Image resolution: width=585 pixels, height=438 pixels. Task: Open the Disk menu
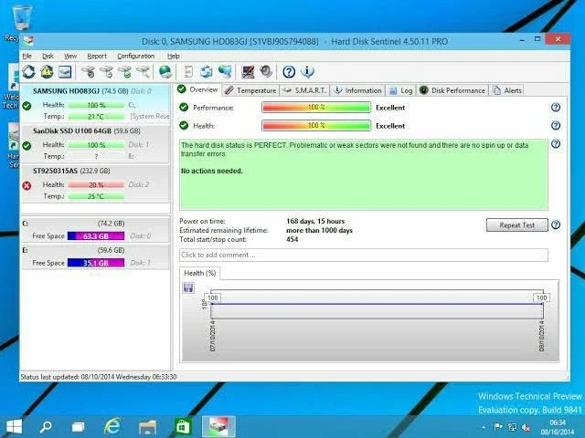(x=48, y=56)
